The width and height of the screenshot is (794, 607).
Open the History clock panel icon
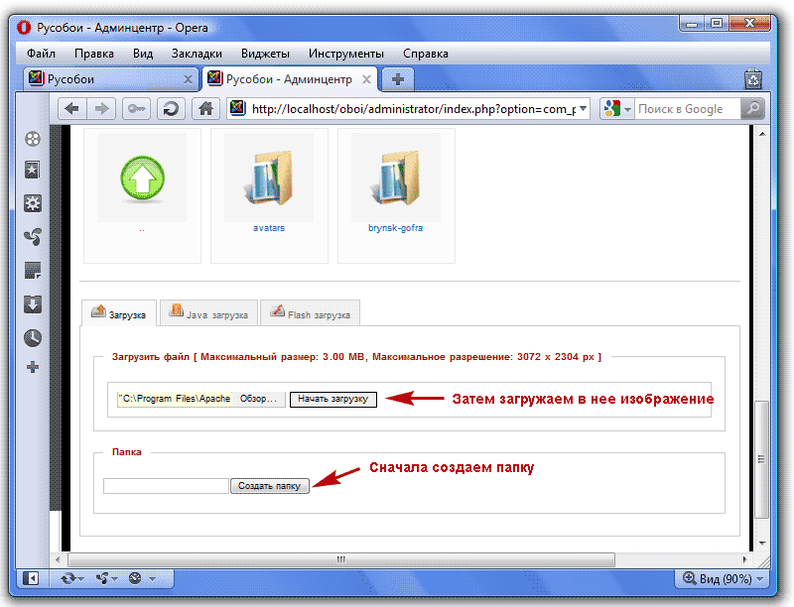(x=33, y=337)
